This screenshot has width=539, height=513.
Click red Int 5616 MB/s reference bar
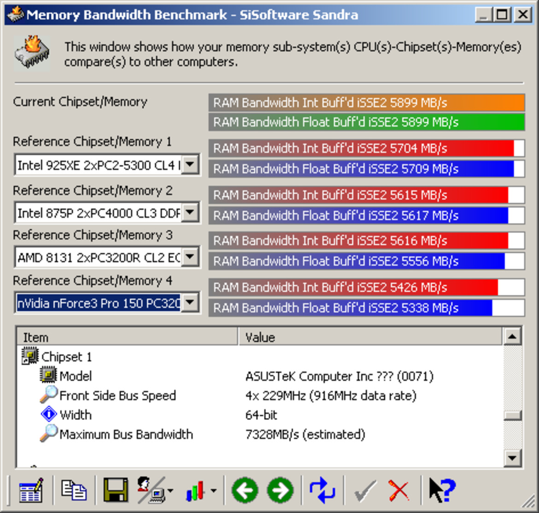[x=366, y=240]
